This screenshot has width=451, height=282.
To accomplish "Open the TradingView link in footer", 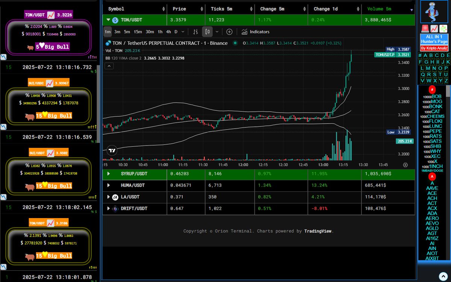I will click(x=318, y=231).
